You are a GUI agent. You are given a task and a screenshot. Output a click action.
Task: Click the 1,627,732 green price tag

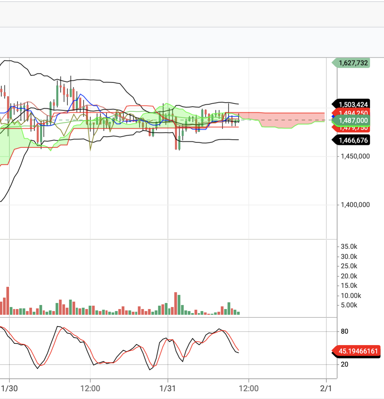click(351, 63)
